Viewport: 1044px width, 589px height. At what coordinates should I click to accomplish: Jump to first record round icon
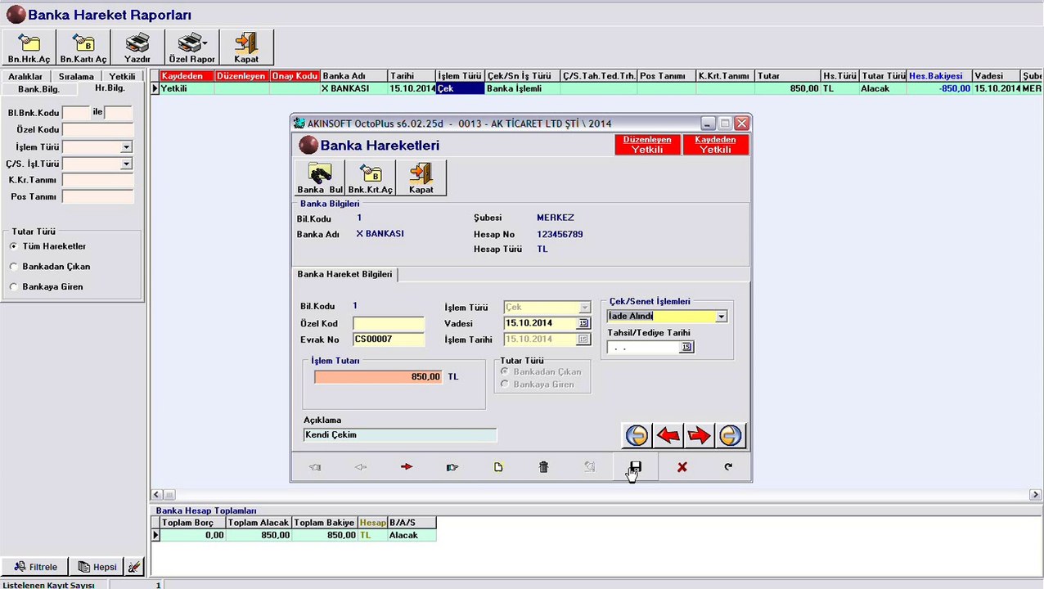pyautogui.click(x=637, y=435)
